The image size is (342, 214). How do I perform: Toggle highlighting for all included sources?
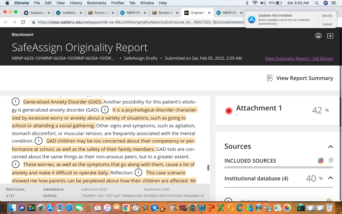click(x=321, y=160)
